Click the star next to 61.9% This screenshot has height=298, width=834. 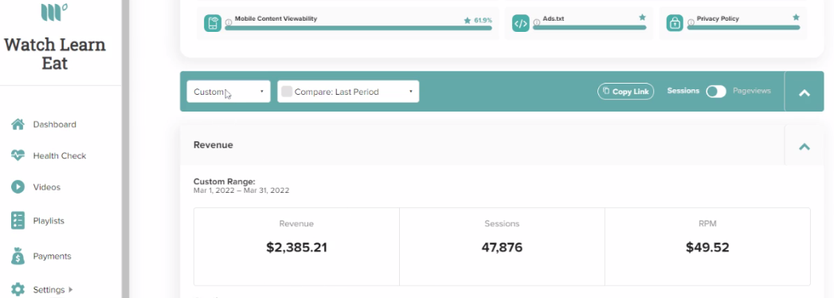click(467, 20)
